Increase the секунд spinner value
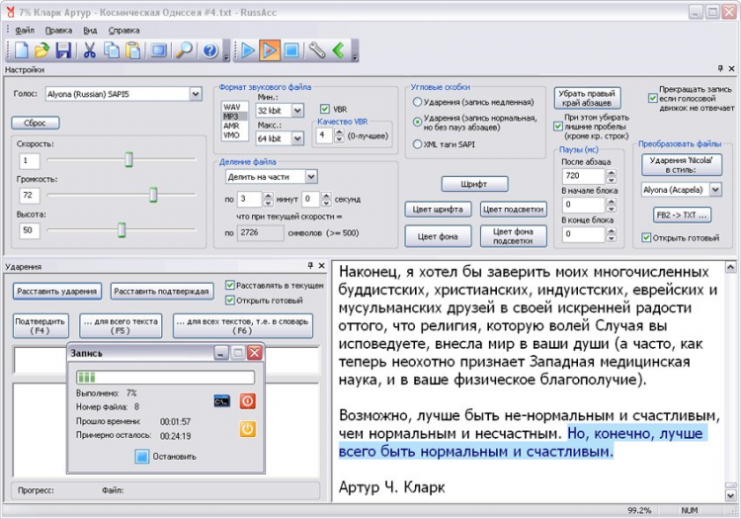The width and height of the screenshot is (741, 519). click(x=327, y=195)
